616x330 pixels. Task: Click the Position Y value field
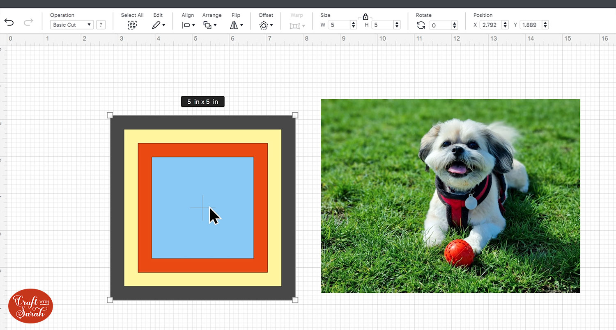click(x=531, y=25)
